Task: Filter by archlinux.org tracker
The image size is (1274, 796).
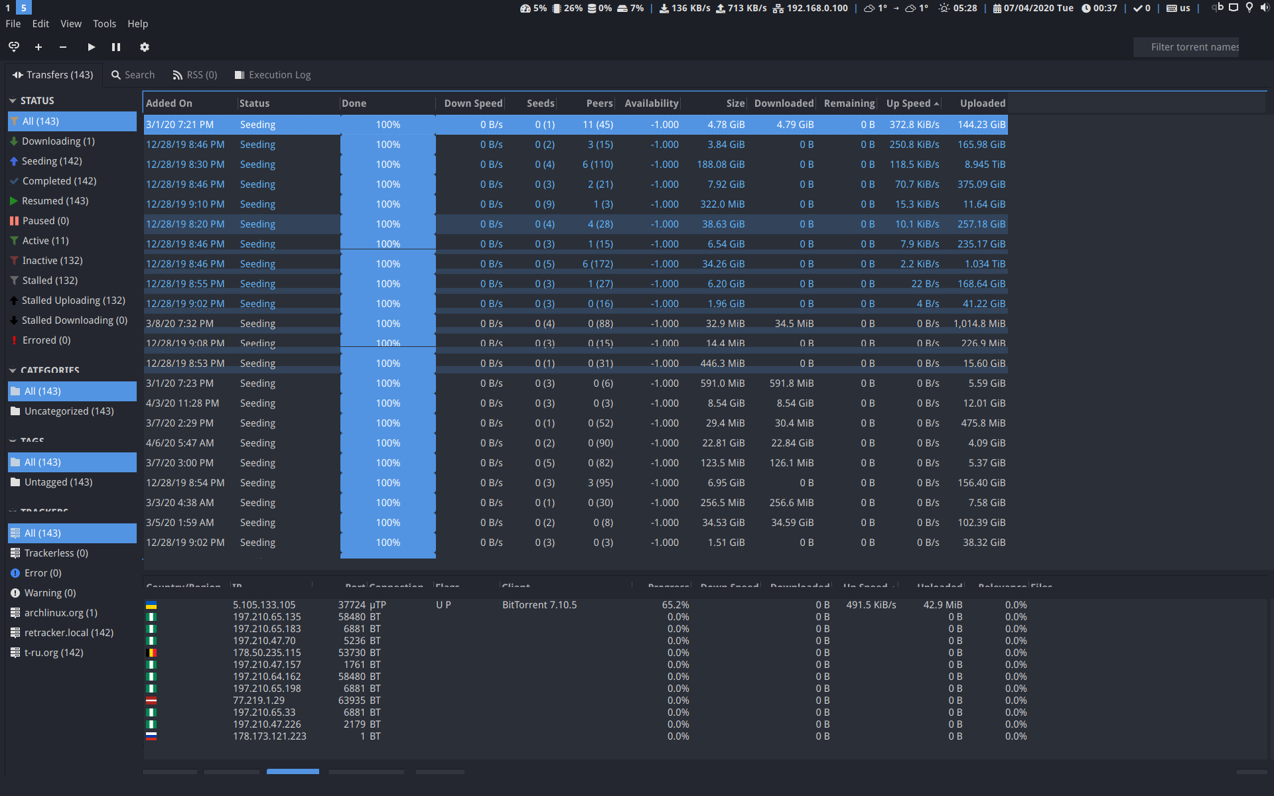Action: tap(60, 613)
